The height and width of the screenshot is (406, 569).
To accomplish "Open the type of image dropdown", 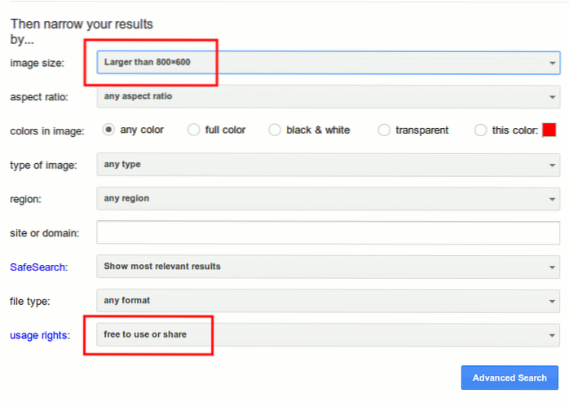I will pos(328,165).
